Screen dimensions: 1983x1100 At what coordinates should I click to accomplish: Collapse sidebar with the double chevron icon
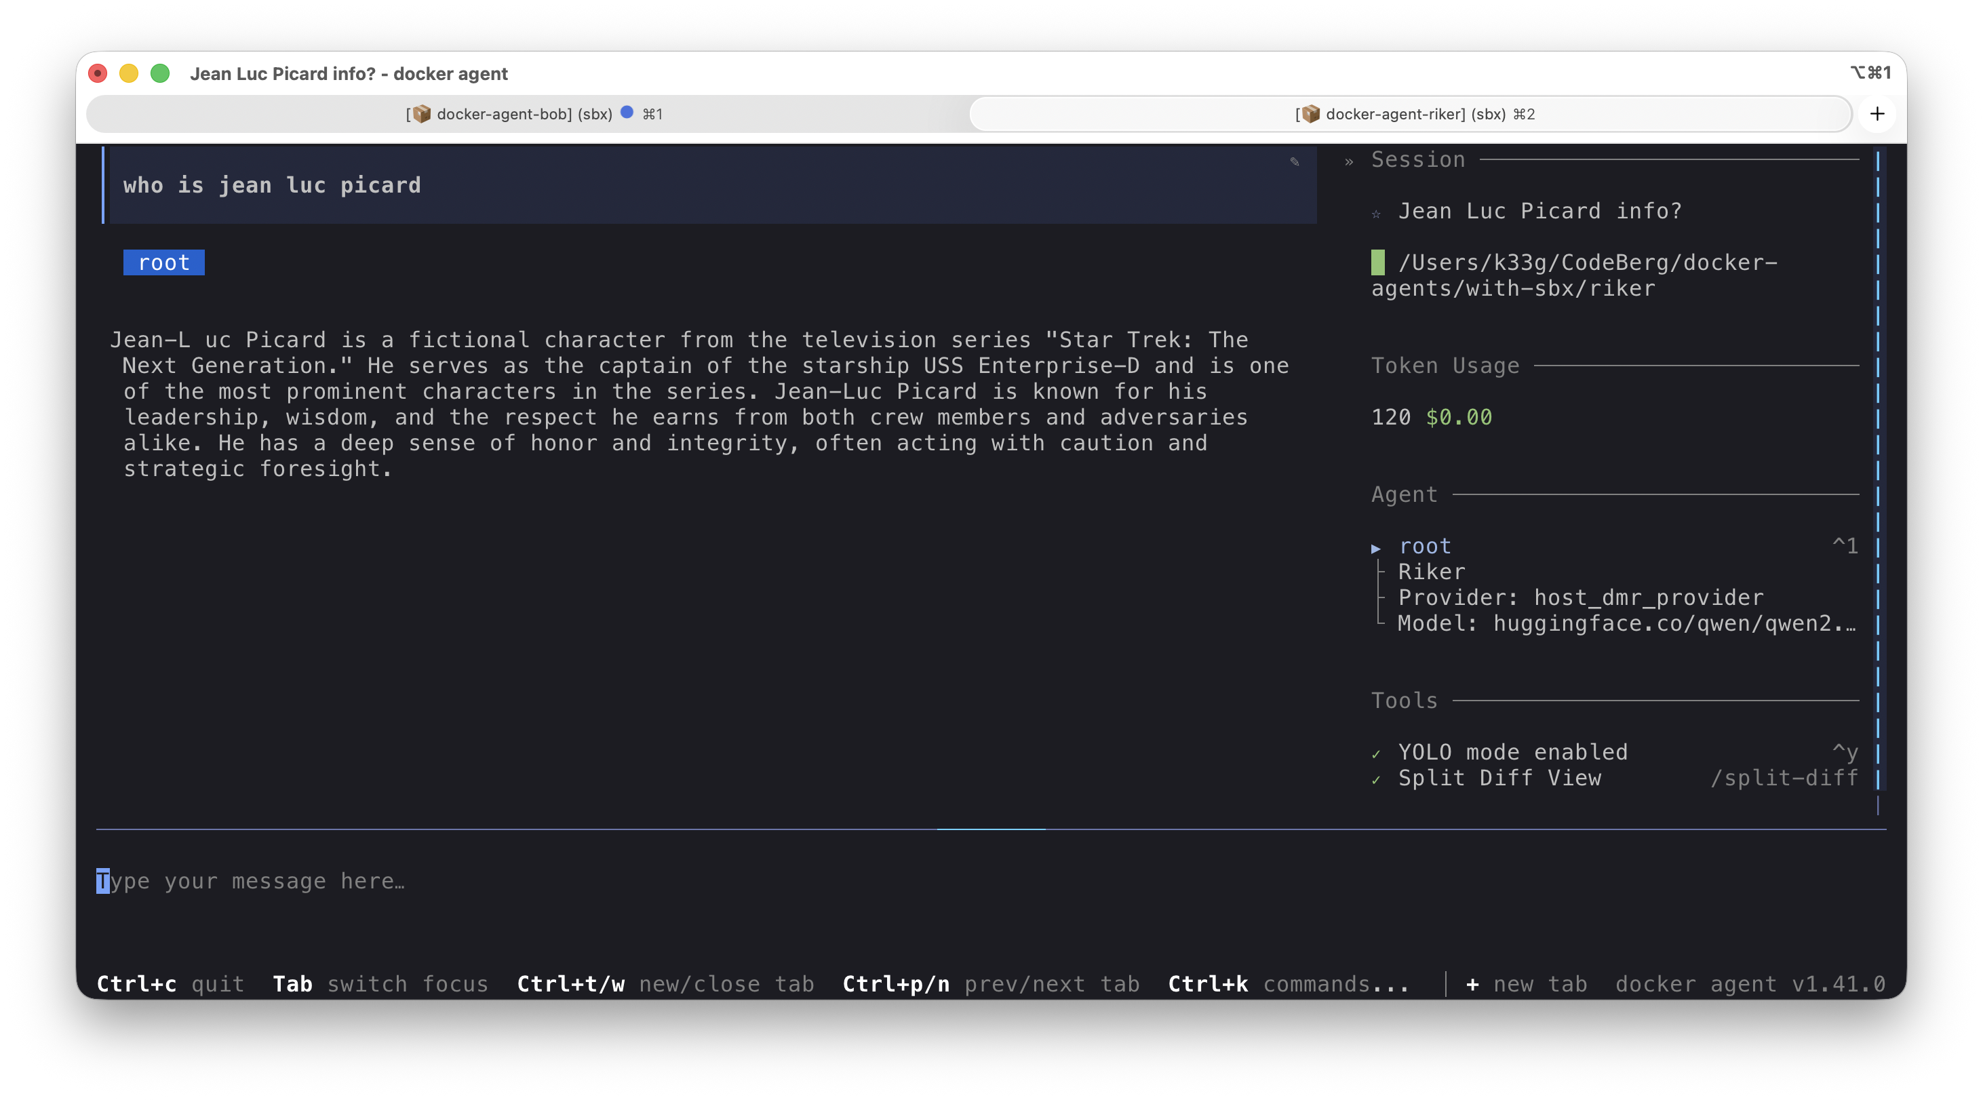[1349, 161]
